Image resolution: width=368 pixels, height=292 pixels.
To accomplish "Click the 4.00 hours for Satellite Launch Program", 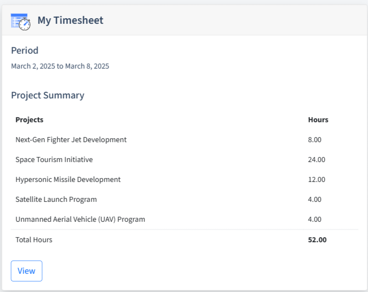I will pyautogui.click(x=315, y=199).
